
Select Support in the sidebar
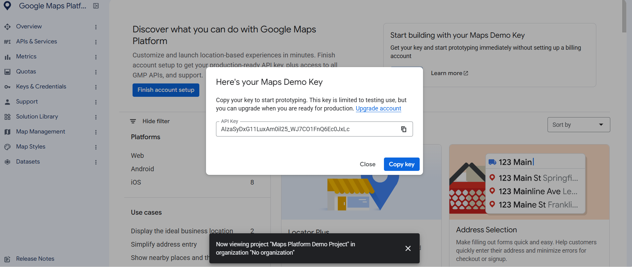click(27, 101)
